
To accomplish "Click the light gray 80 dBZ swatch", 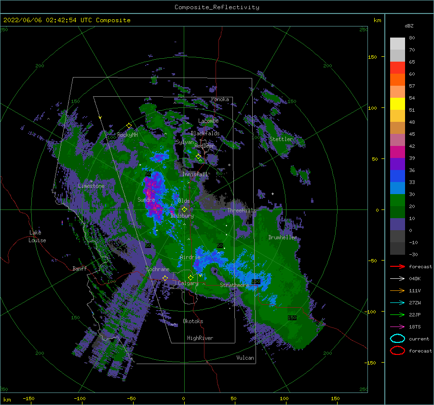I will (x=397, y=44).
